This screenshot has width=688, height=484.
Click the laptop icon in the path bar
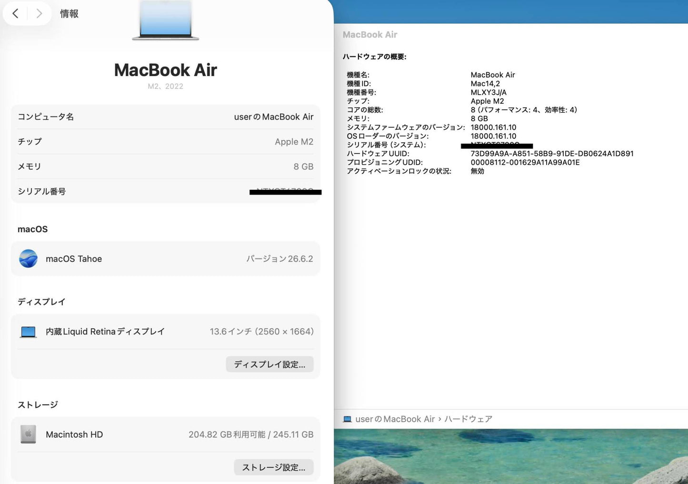click(x=347, y=419)
